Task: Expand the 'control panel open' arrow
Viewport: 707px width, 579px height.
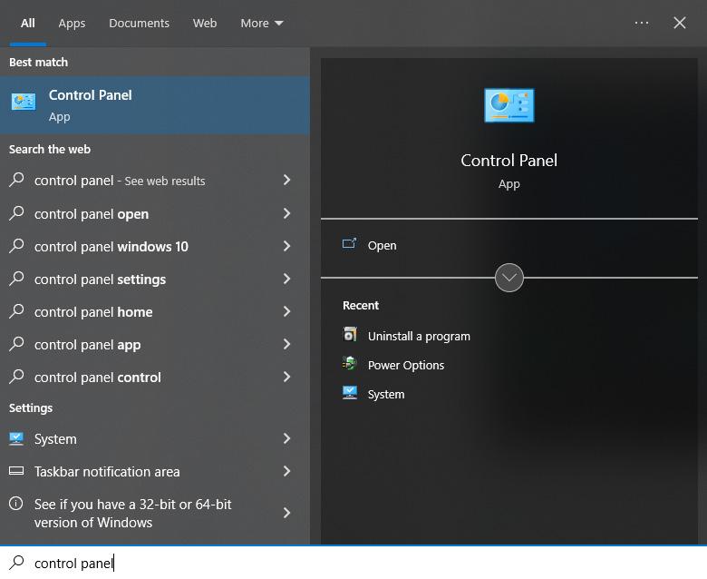Action: [x=286, y=213]
